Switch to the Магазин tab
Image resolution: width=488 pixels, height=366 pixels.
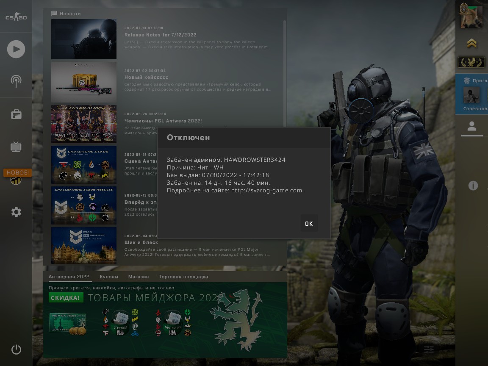(x=139, y=277)
